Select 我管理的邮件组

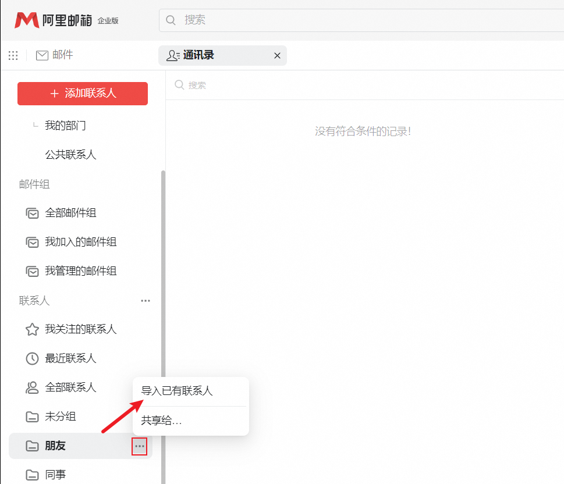coord(81,271)
